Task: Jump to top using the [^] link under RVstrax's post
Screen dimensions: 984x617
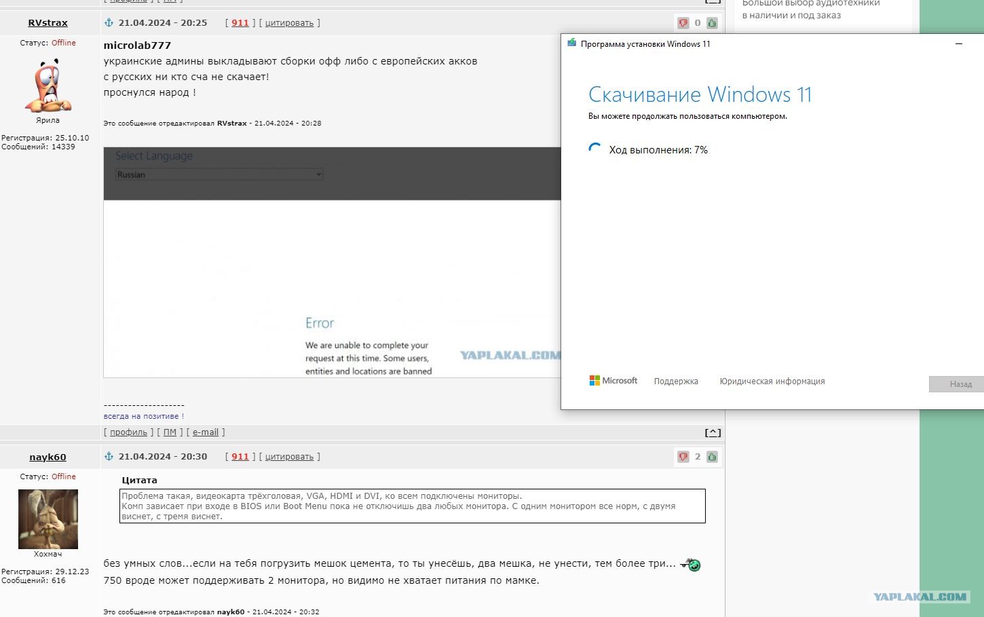Action: click(x=713, y=432)
